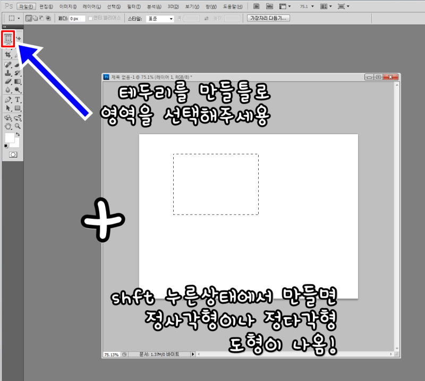Select the Rectangular Marquee tool
Viewport: 425px width, 381px height.
click(x=8, y=38)
